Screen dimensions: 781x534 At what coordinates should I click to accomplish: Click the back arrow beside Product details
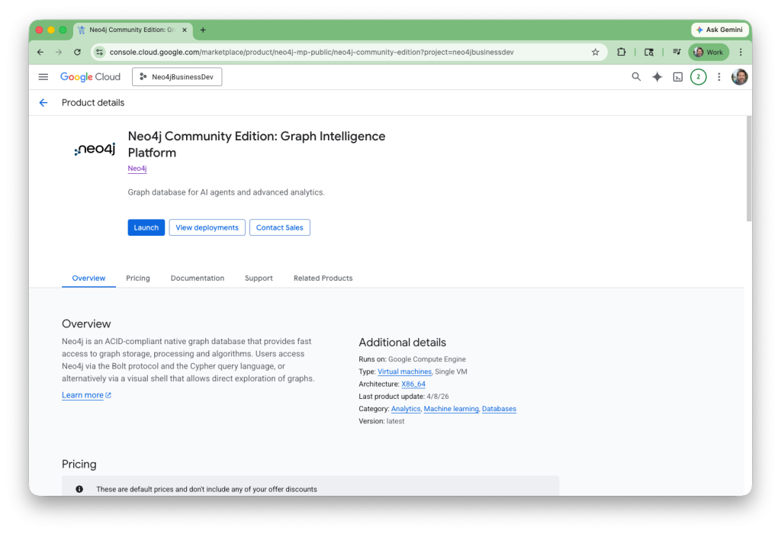point(43,103)
